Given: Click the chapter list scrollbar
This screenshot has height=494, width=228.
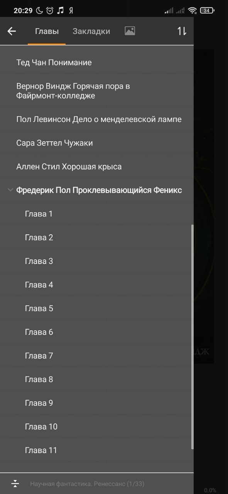Looking at the screenshot, I should (x=192, y=337).
